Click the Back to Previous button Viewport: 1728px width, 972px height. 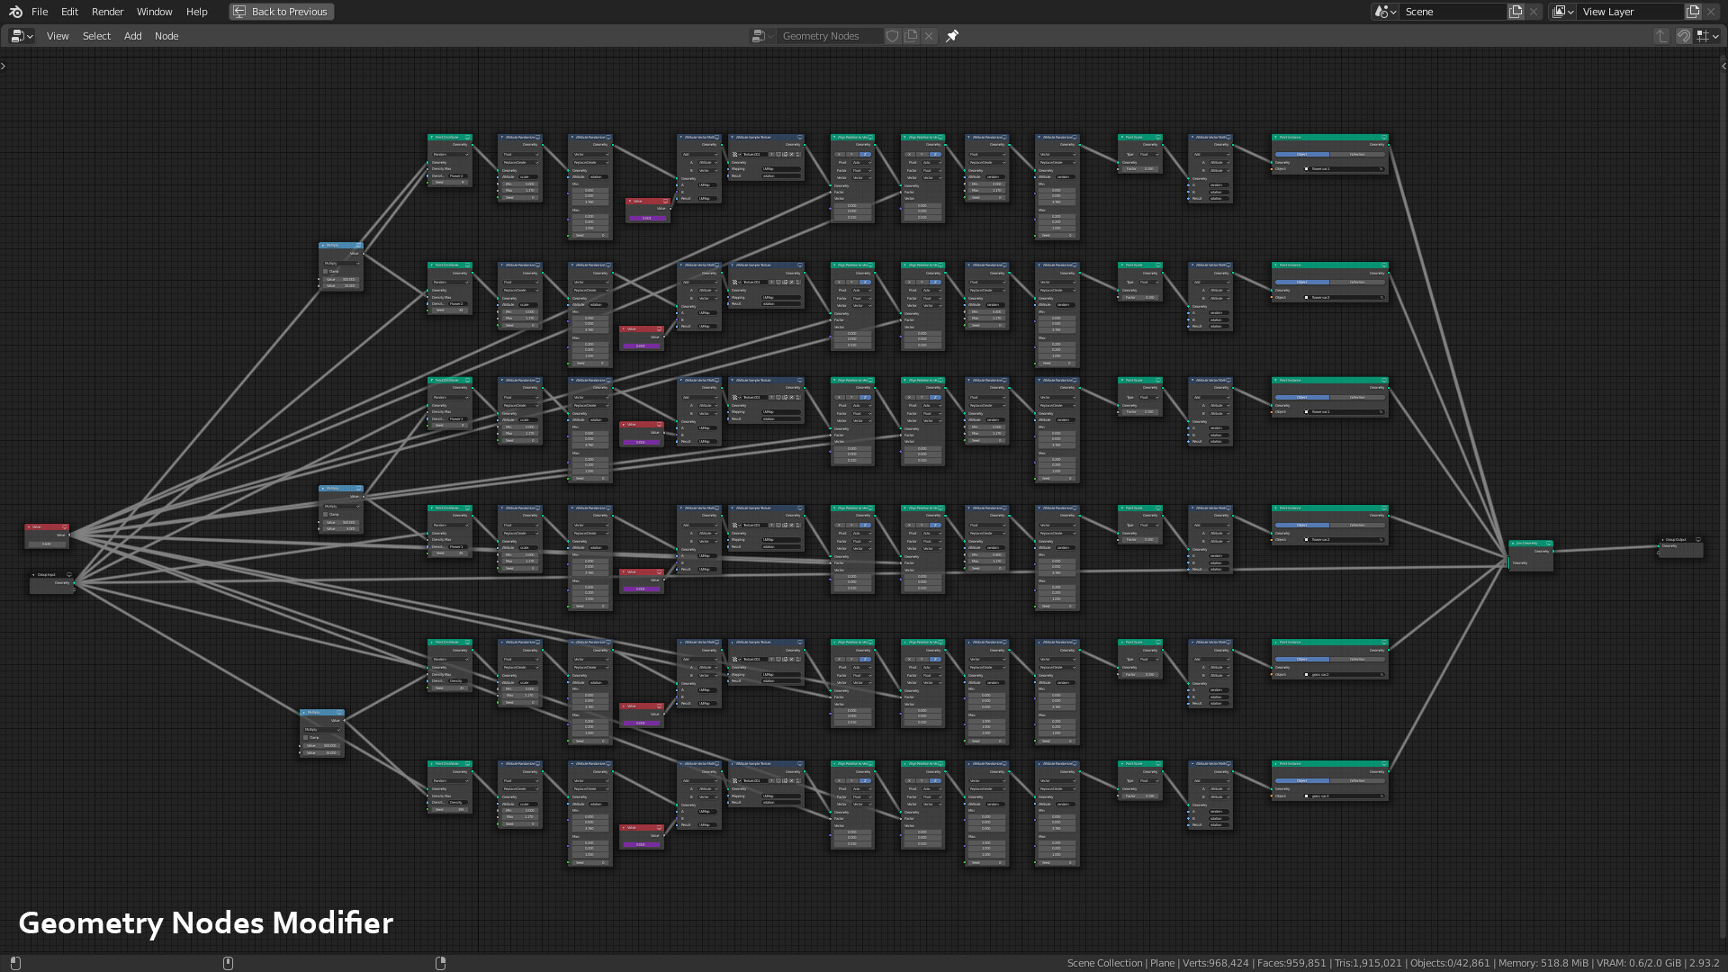pyautogui.click(x=281, y=12)
